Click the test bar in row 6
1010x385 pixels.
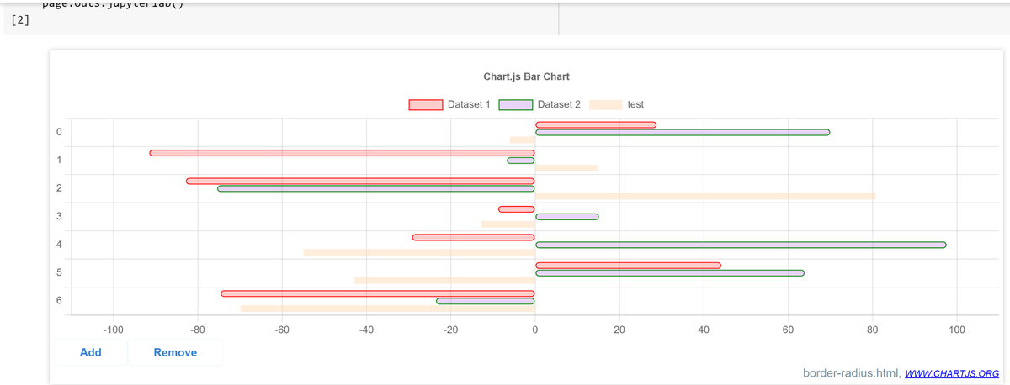pyautogui.click(x=388, y=309)
